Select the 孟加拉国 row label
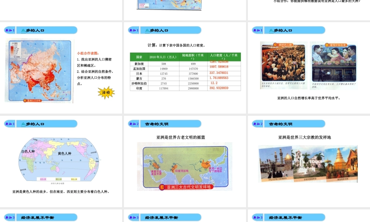The height and width of the screenshot is (222, 370). tap(139, 69)
